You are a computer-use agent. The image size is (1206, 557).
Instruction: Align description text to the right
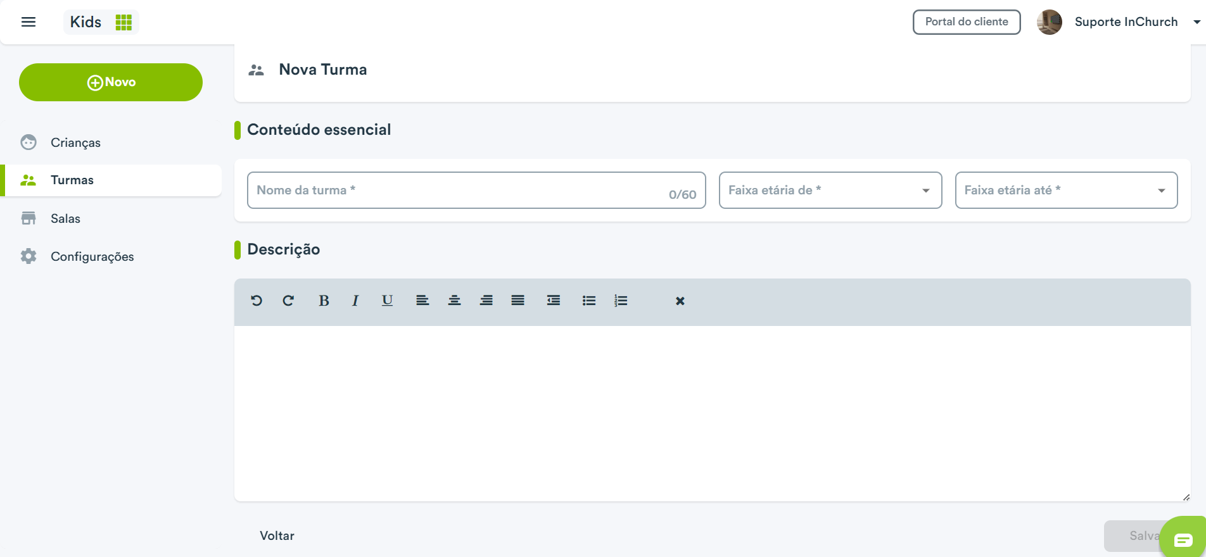[486, 301]
